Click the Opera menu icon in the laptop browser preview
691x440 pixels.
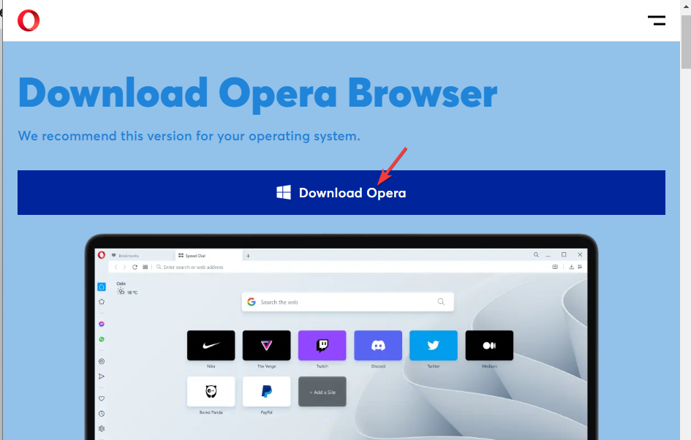pos(102,255)
